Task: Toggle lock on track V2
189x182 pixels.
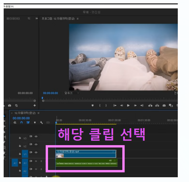Action: click(x=20, y=146)
